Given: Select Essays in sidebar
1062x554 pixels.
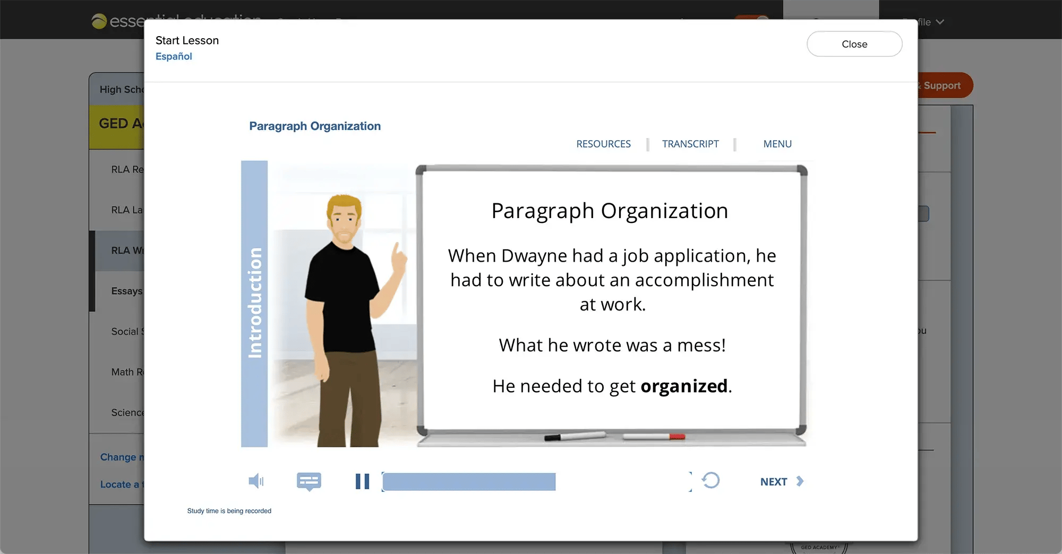Looking at the screenshot, I should tap(126, 291).
